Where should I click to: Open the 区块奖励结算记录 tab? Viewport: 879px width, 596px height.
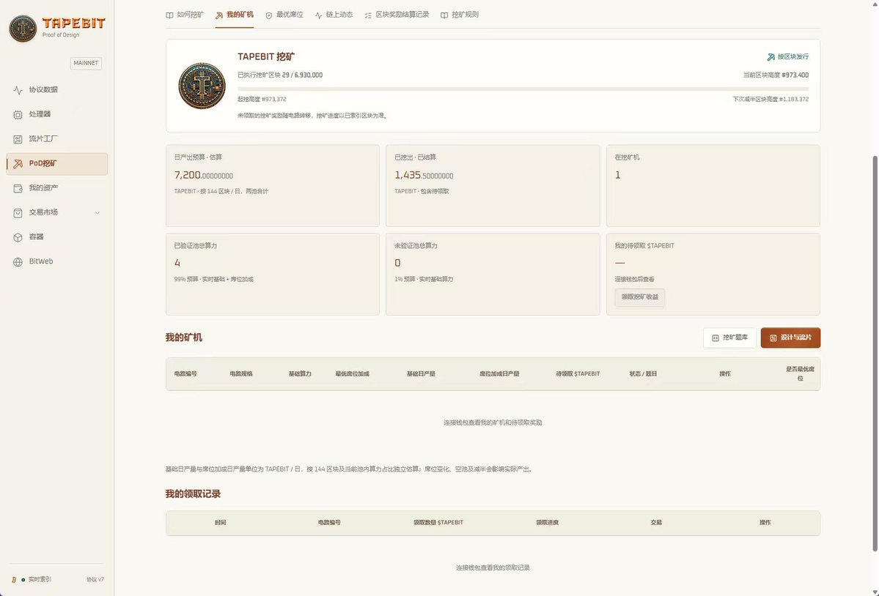(x=397, y=15)
